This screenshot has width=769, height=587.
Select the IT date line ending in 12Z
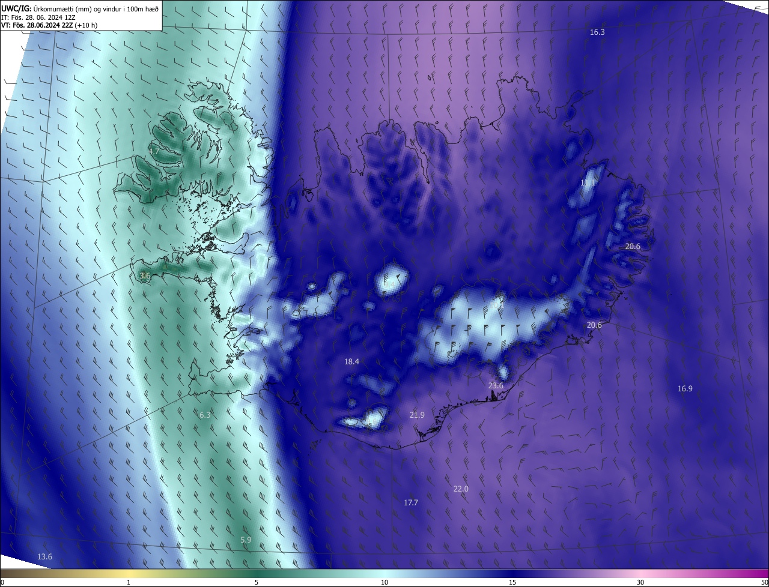coord(38,17)
